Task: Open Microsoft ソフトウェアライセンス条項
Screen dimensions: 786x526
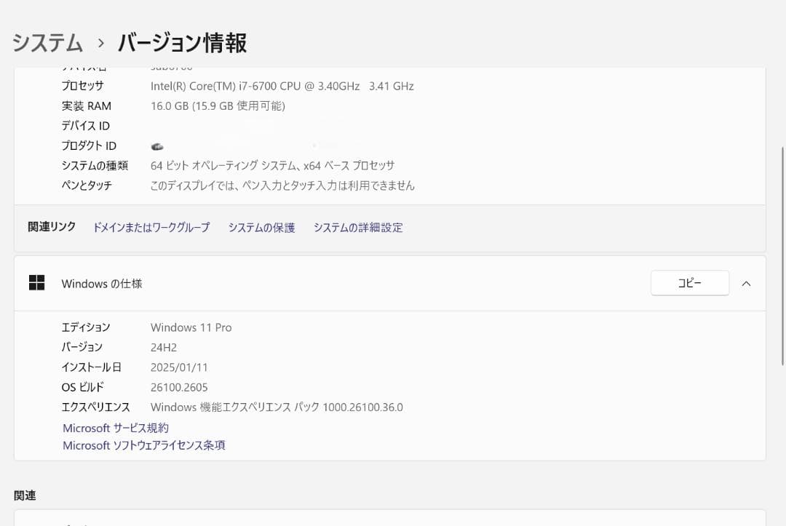Action: (x=143, y=445)
